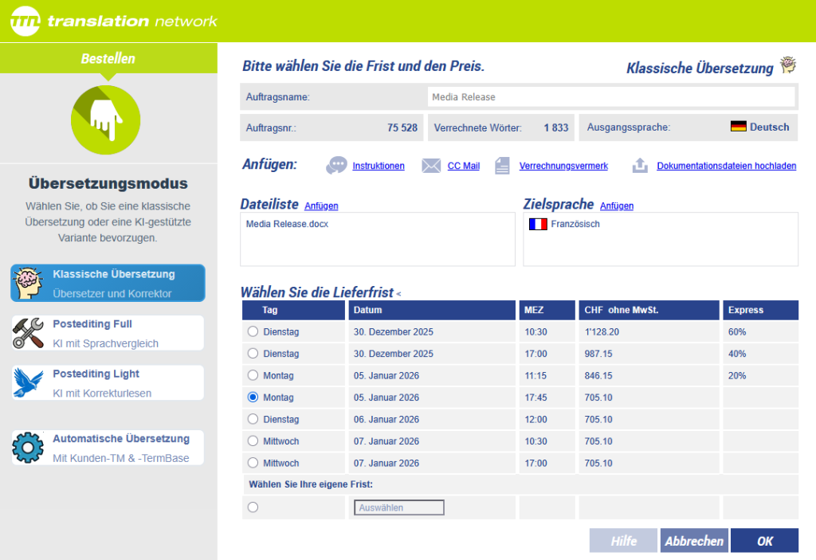Select the custom deadline radio button
Image resolution: width=816 pixels, height=560 pixels.
(253, 507)
